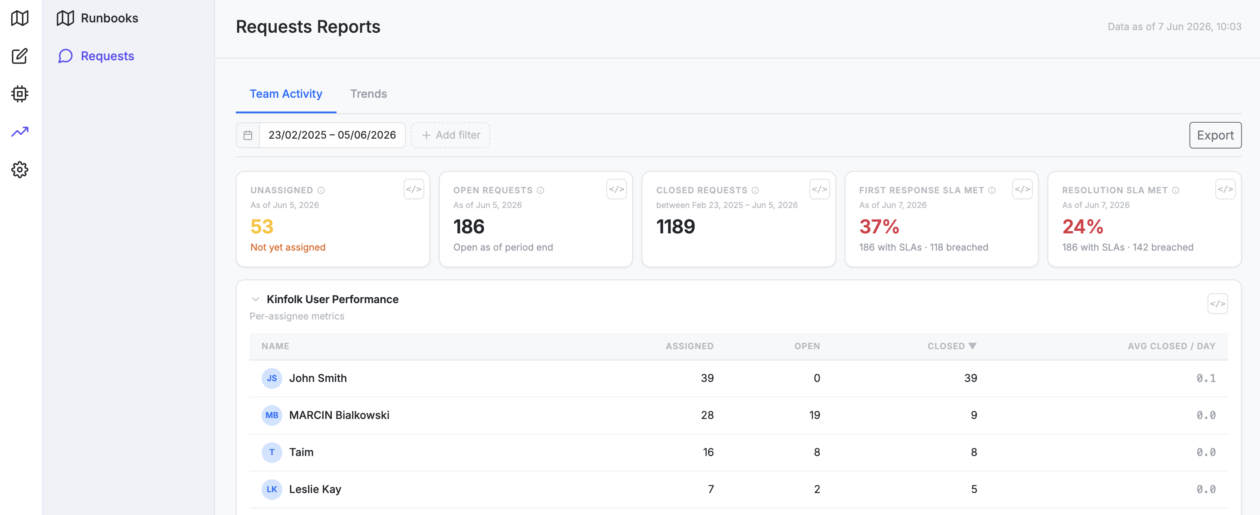The width and height of the screenshot is (1260, 515).
Task: Click the 37% first response SLA value
Action: pos(879,226)
